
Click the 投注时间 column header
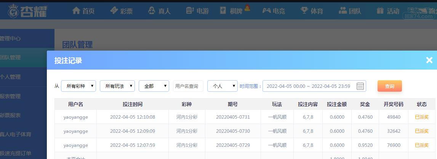[132, 104]
